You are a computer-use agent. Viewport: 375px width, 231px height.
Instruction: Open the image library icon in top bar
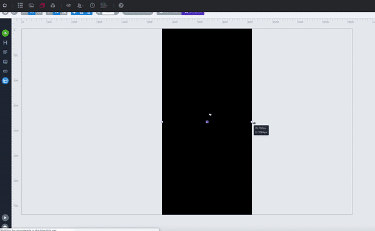coord(31,5)
